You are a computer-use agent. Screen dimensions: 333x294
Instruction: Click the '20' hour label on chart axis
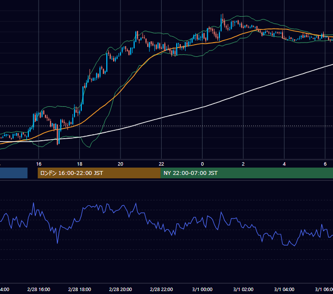120,164
